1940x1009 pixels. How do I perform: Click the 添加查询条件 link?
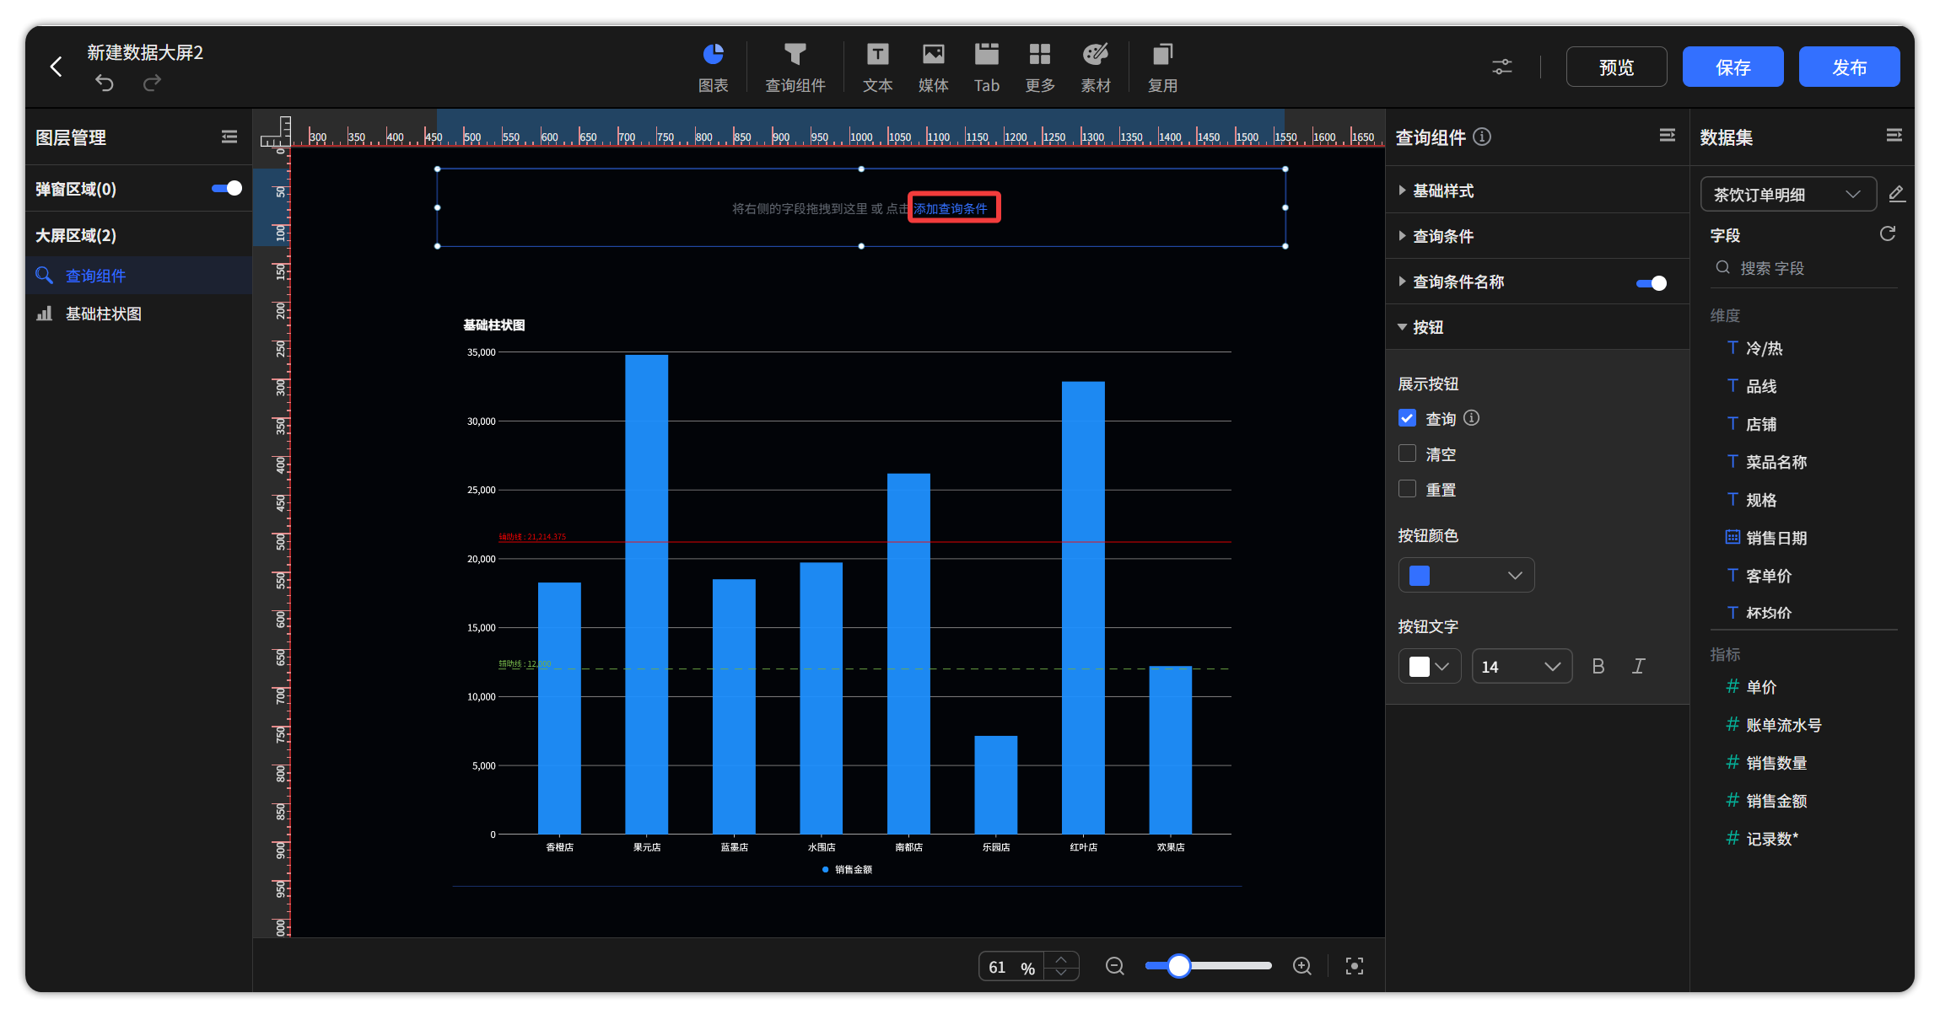click(951, 208)
